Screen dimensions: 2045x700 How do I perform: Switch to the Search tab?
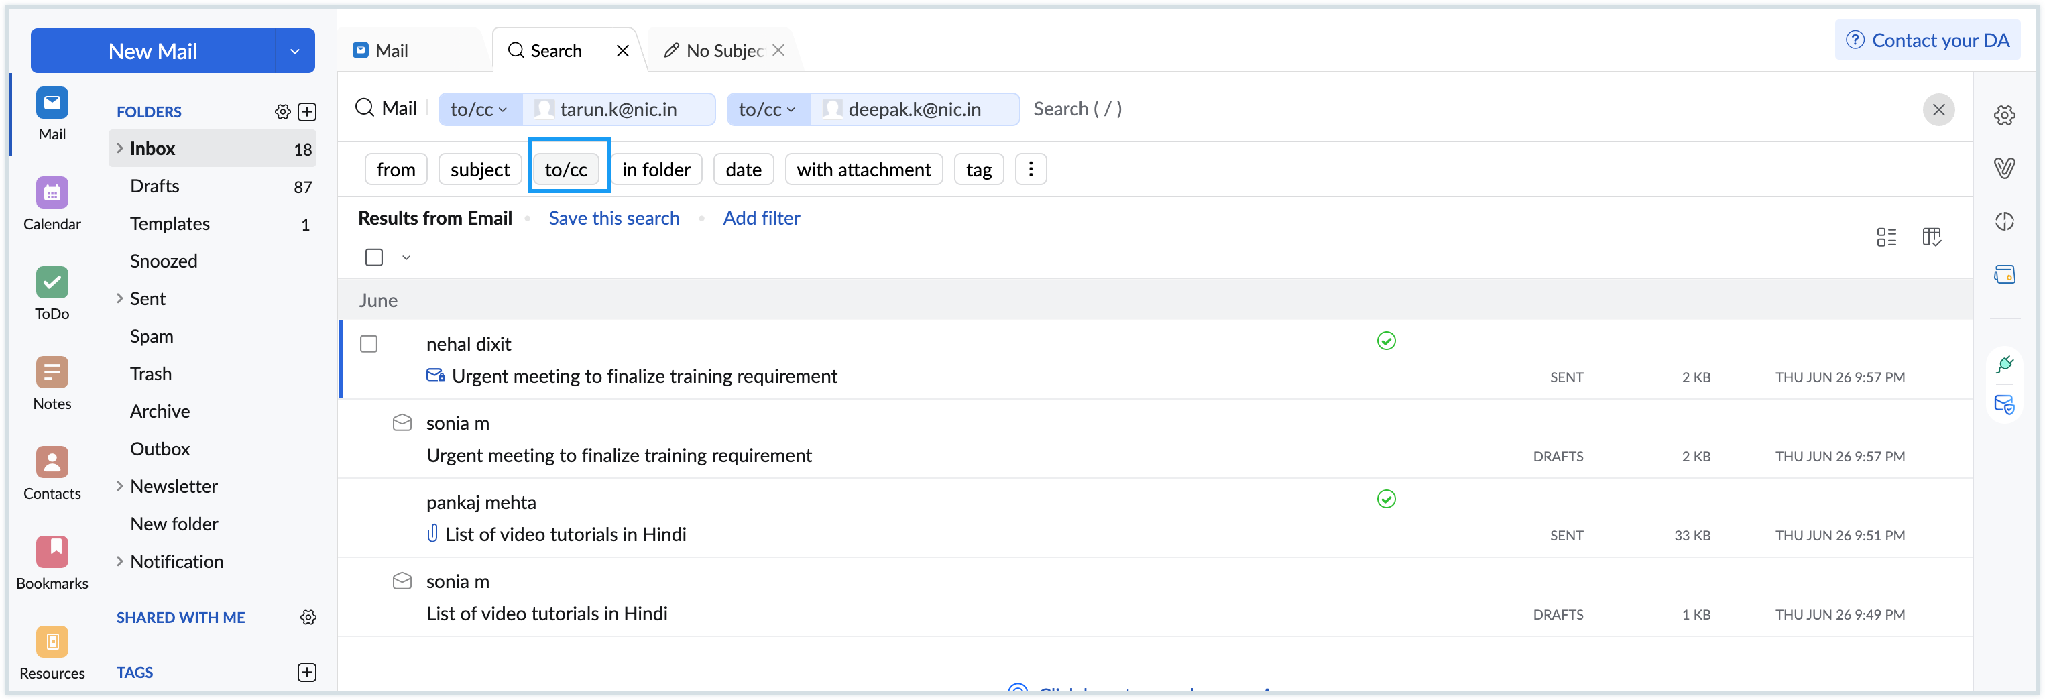[x=555, y=49]
